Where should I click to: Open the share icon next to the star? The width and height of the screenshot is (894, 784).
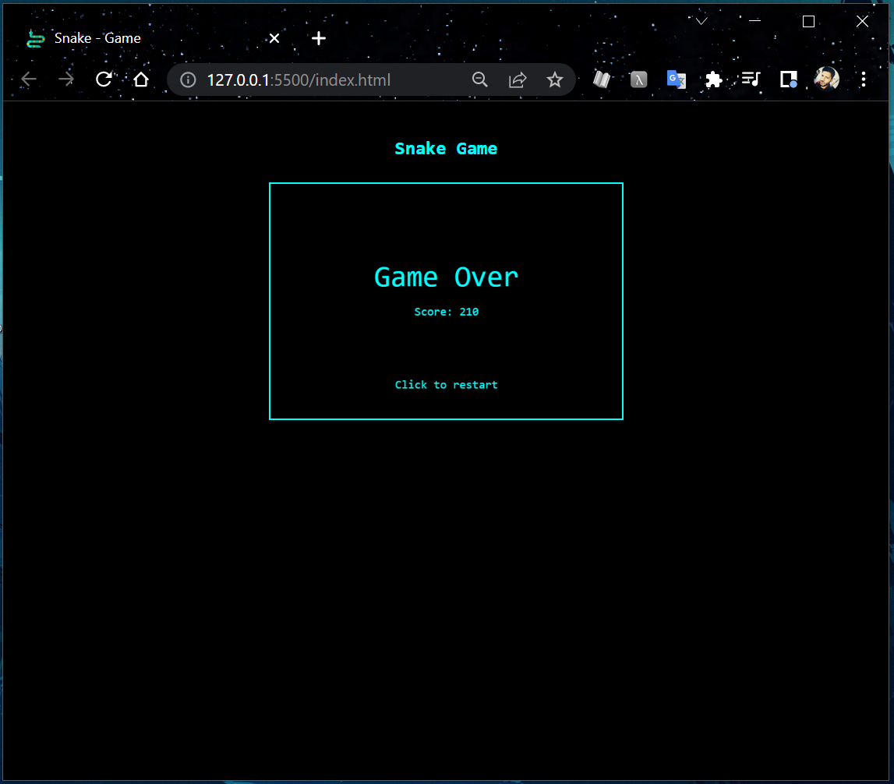coord(518,79)
